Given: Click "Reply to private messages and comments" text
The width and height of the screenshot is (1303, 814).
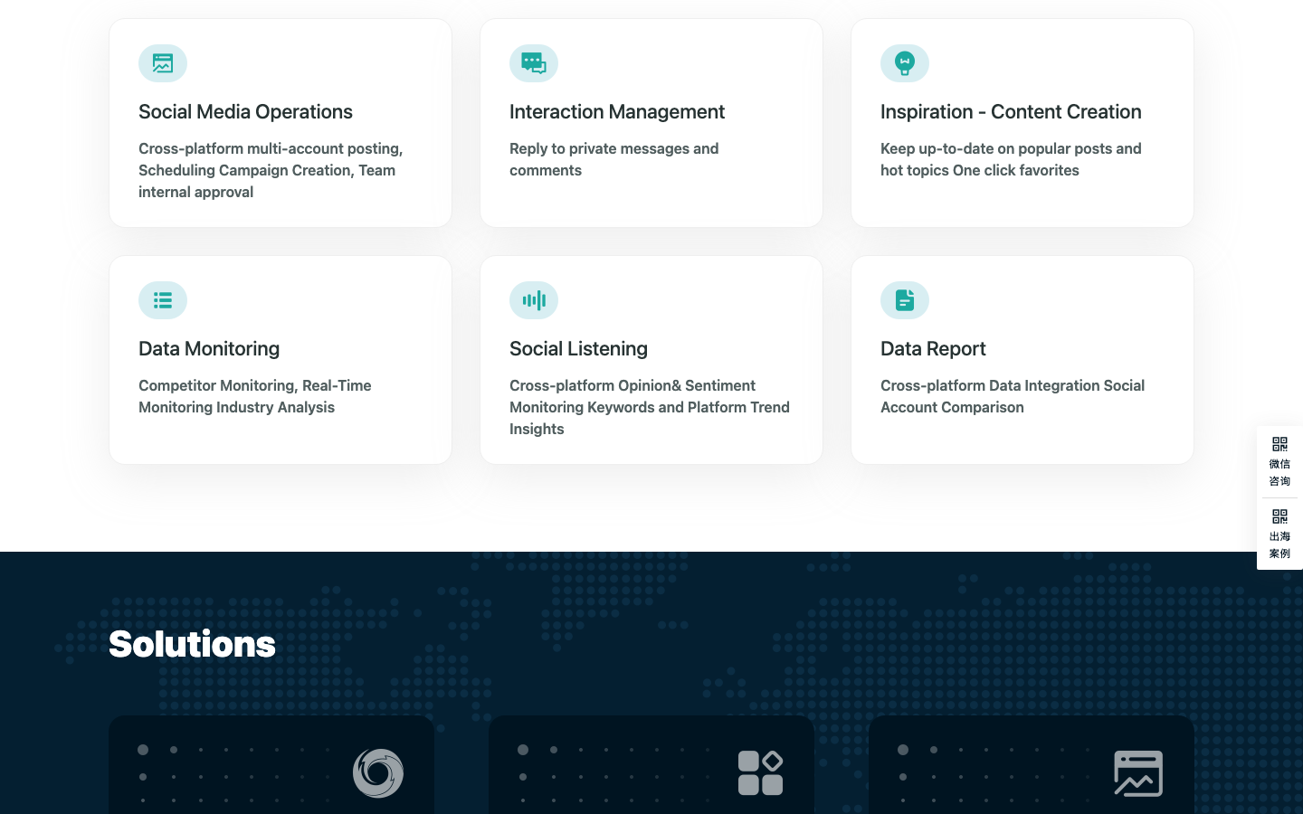Looking at the screenshot, I should click(613, 159).
